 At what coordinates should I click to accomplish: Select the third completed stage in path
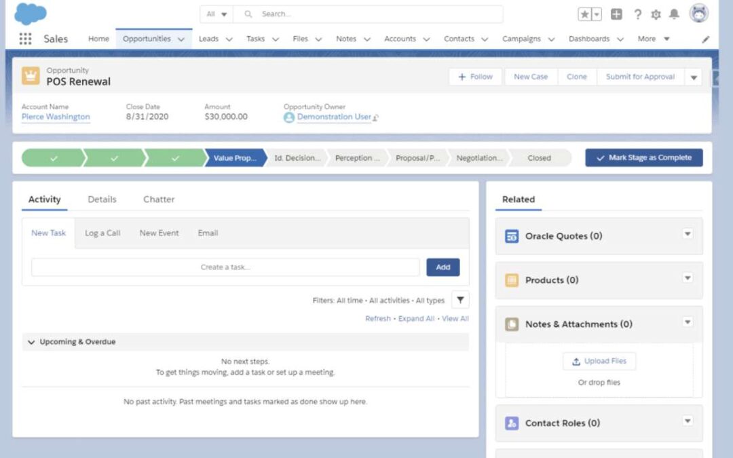(x=175, y=158)
